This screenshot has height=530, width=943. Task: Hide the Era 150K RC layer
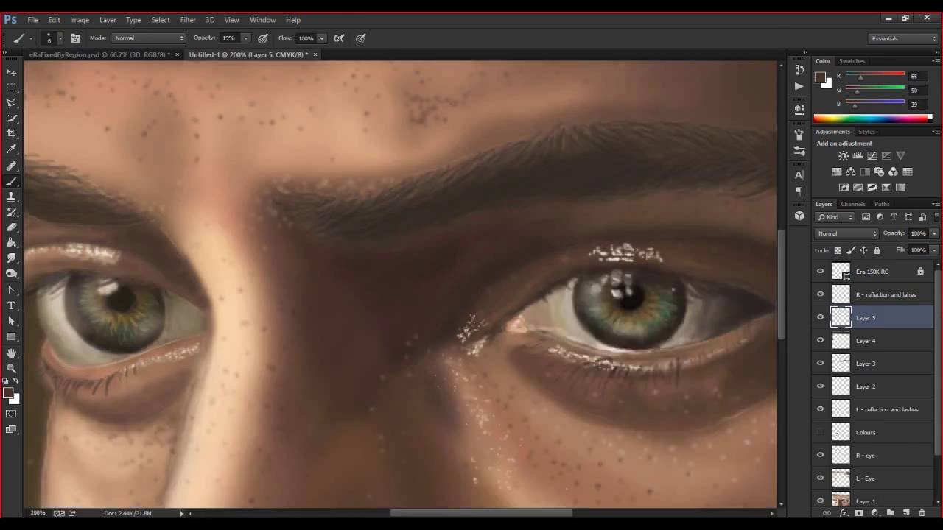821,272
